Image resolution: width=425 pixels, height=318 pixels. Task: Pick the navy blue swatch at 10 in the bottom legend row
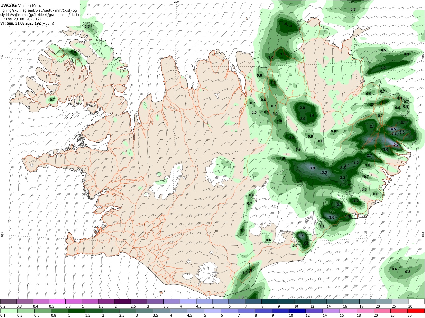[x=297, y=311]
